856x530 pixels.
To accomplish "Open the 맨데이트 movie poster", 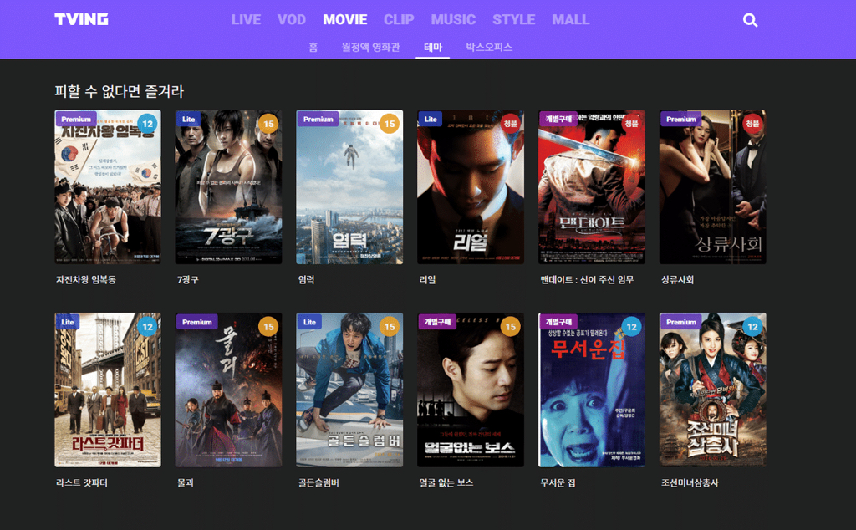I will [592, 186].
